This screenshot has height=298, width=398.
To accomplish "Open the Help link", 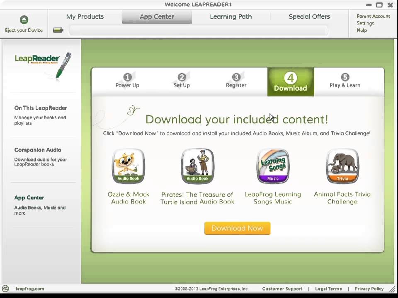I will [x=362, y=30].
